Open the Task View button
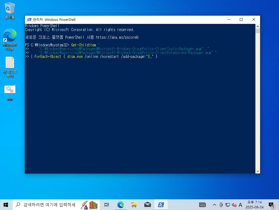279x210 pixels. (107, 205)
